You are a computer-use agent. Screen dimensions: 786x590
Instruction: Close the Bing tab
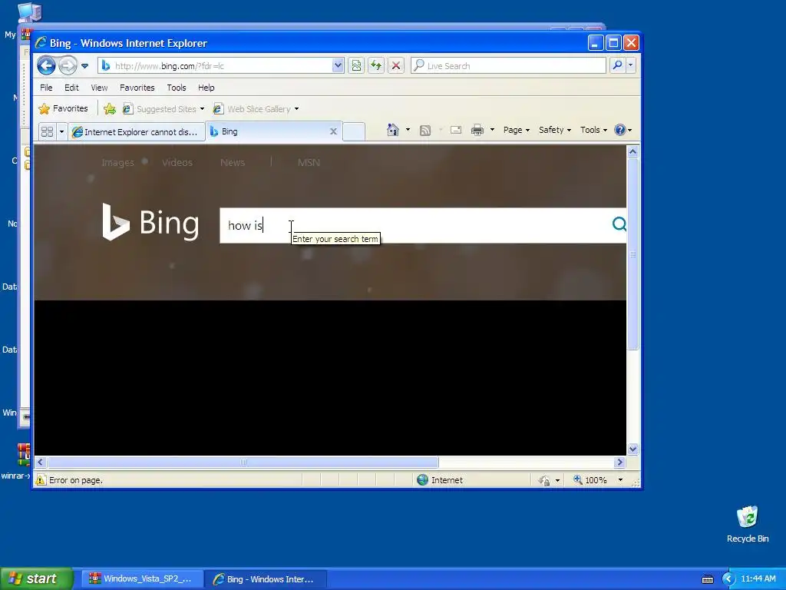click(x=333, y=131)
